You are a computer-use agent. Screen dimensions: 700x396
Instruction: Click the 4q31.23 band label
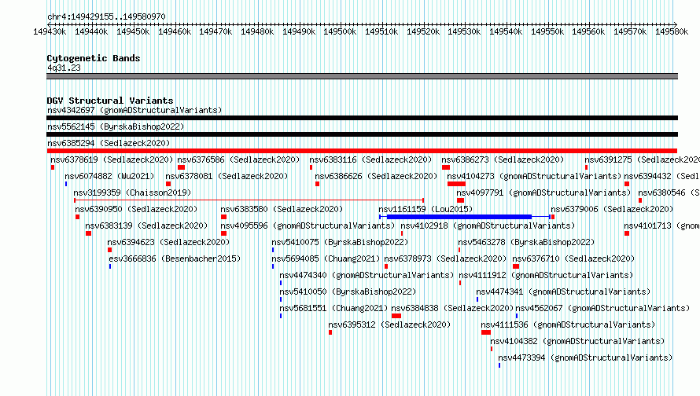point(64,68)
